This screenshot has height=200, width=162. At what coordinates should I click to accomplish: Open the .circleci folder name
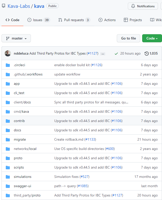(19, 65)
